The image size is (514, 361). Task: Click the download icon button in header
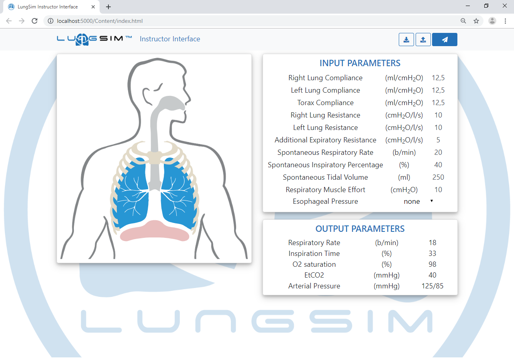(x=406, y=39)
